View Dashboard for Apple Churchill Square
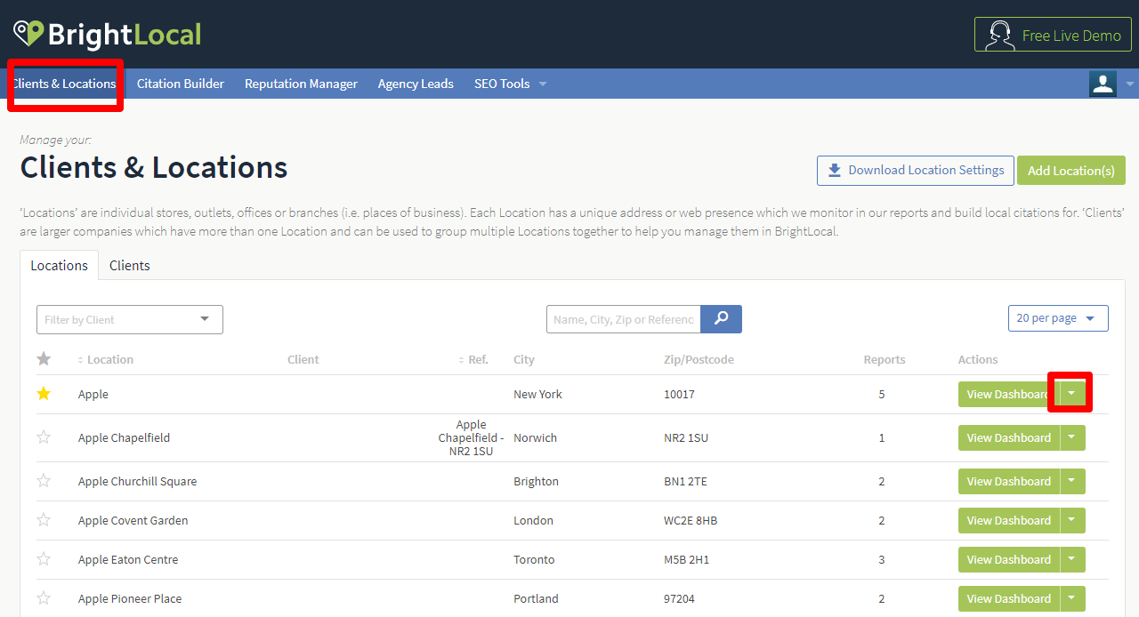Image resolution: width=1139 pixels, height=617 pixels. (1009, 481)
